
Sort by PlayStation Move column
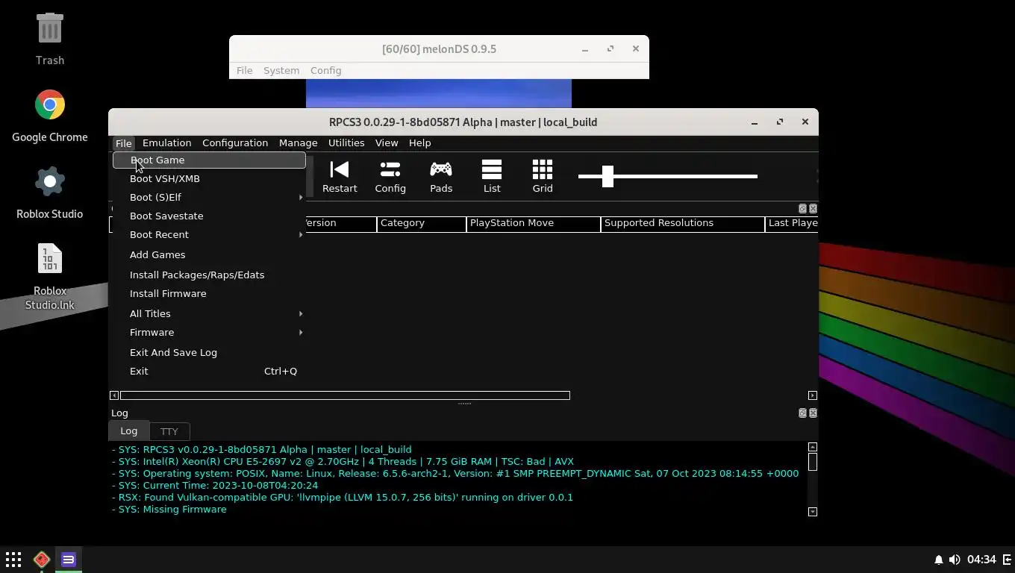534,224
